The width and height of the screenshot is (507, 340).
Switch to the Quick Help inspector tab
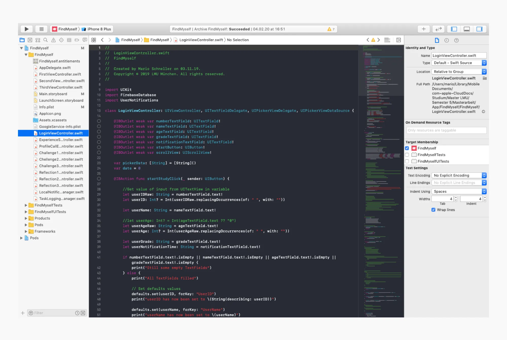[457, 40]
